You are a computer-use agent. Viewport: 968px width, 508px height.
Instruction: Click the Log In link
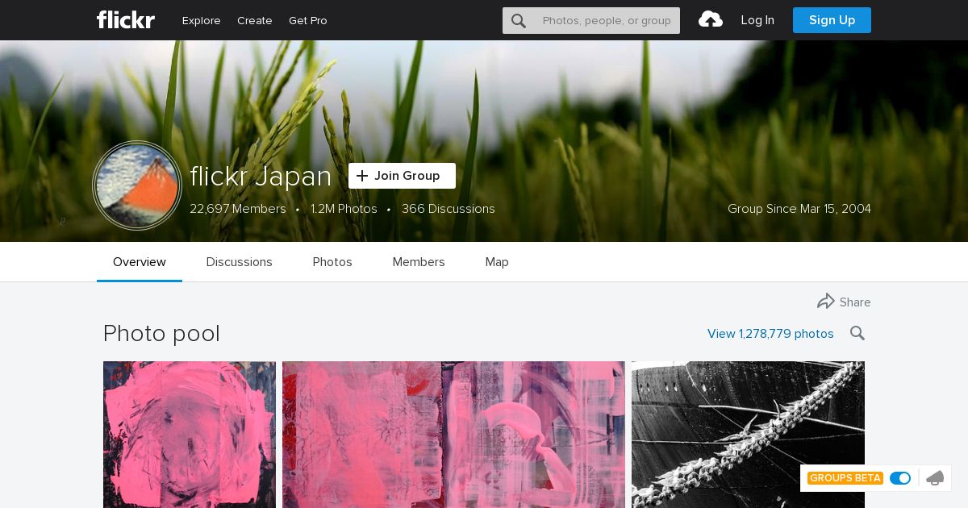[757, 20]
